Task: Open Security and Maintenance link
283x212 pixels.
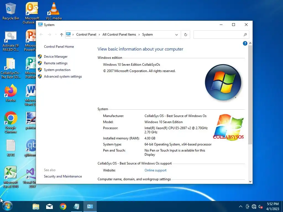Action: pyautogui.click(x=63, y=176)
